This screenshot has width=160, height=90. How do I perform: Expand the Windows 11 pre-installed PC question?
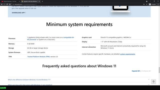coord(30,85)
